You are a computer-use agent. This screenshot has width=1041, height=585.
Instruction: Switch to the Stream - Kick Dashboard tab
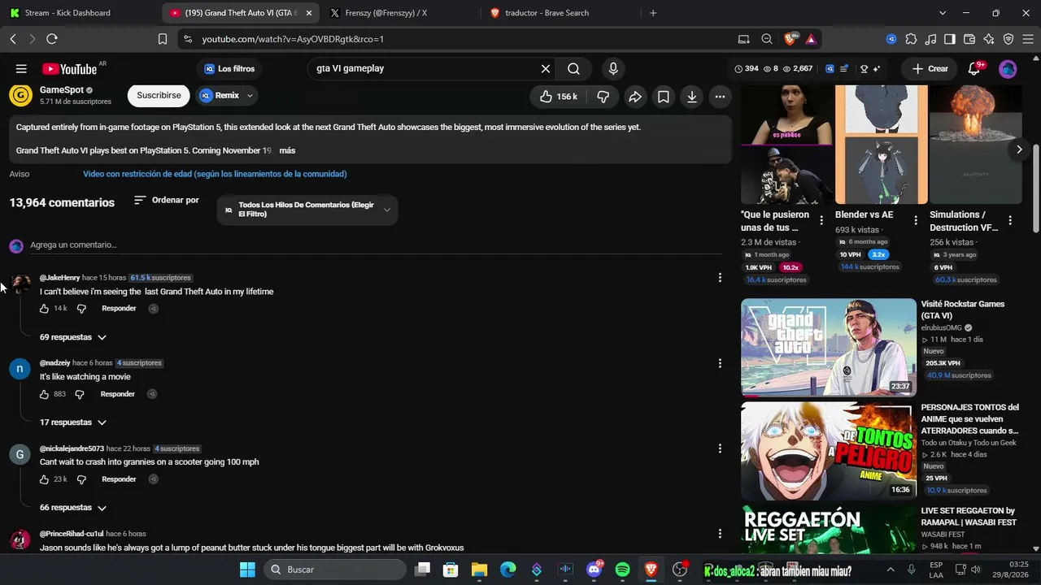point(79,13)
